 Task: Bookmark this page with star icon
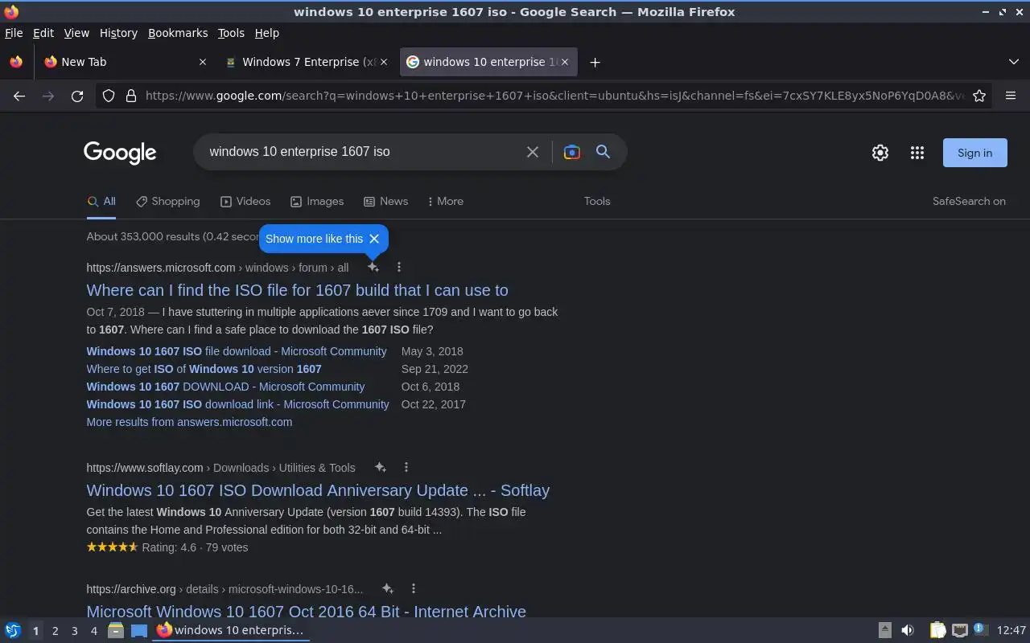coord(979,96)
